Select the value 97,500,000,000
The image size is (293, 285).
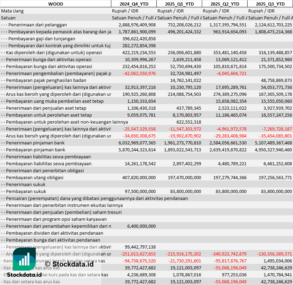[x=140, y=191]
